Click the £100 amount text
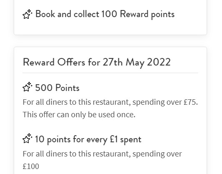The width and height of the screenshot is (222, 174). 31,166
